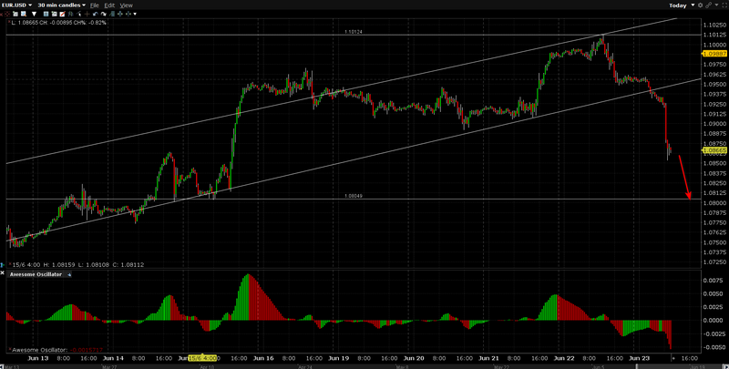
Task: Click the redo arrow icon
Action: (x=103, y=14)
